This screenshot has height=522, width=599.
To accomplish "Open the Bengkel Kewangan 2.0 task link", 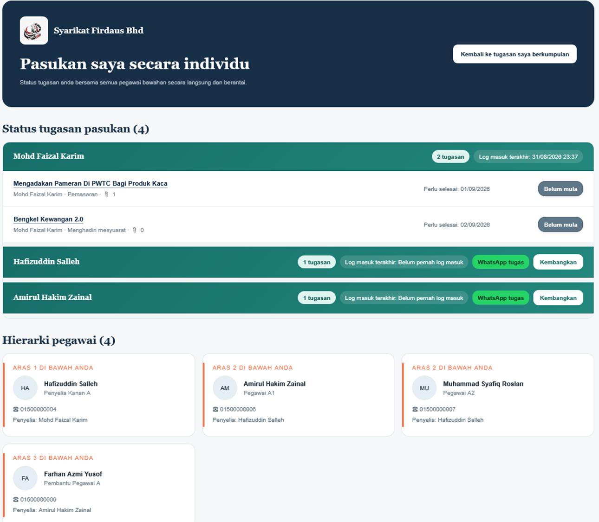I will (x=48, y=219).
